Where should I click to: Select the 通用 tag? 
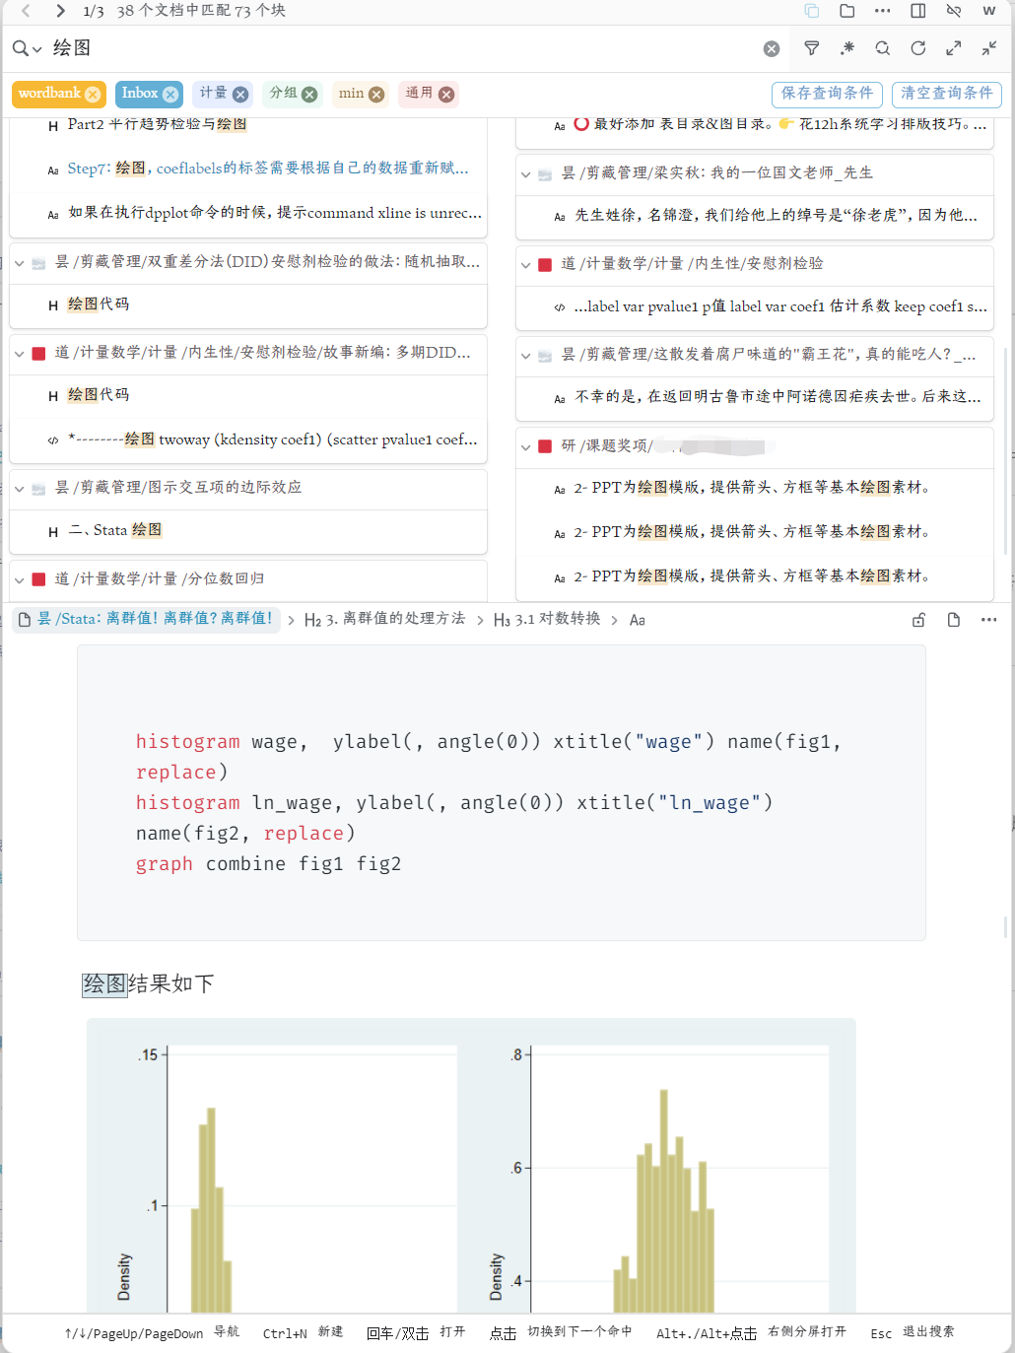point(419,94)
